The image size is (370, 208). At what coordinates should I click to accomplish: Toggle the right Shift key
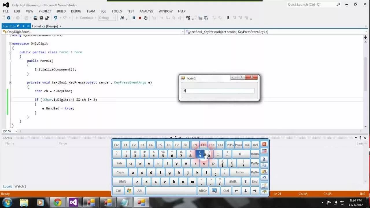pos(233,181)
